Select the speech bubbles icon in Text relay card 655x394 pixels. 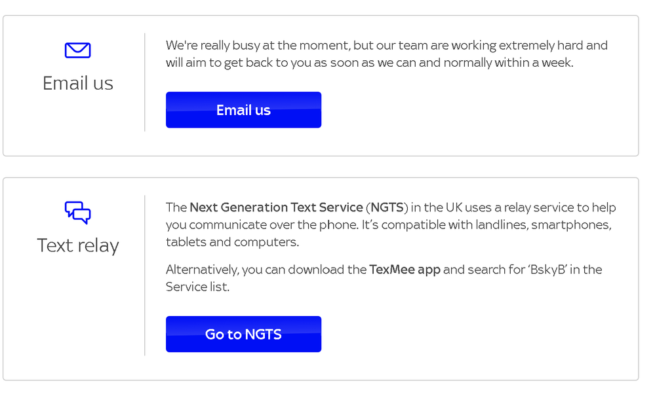pyautogui.click(x=77, y=212)
